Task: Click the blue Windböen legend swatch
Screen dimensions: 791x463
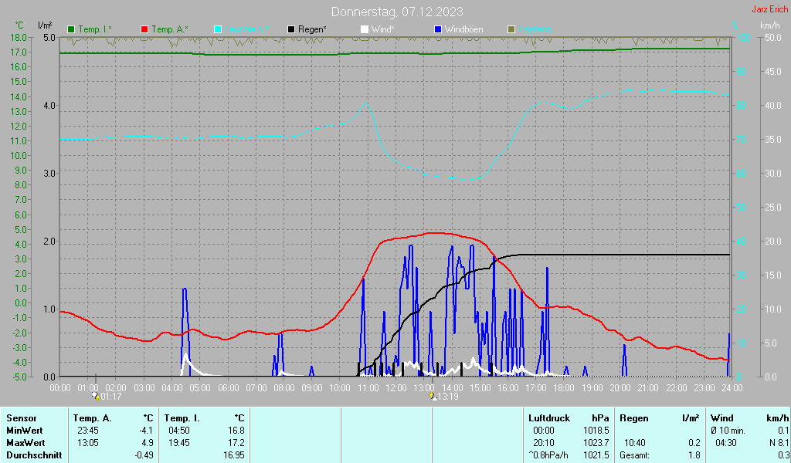Action: [438, 29]
